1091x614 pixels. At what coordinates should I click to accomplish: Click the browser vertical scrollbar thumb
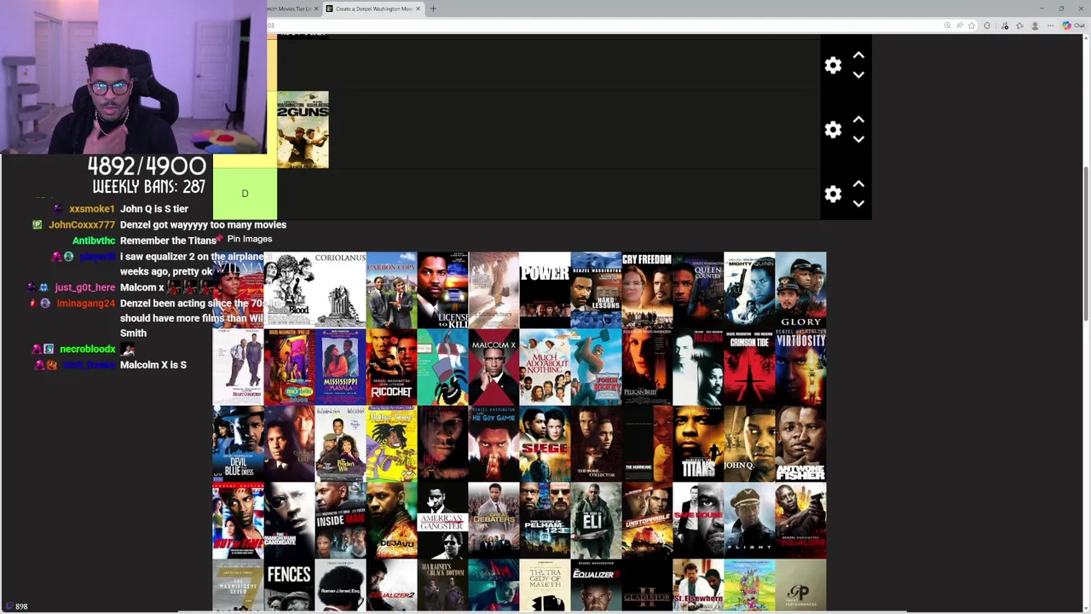coord(1086,243)
